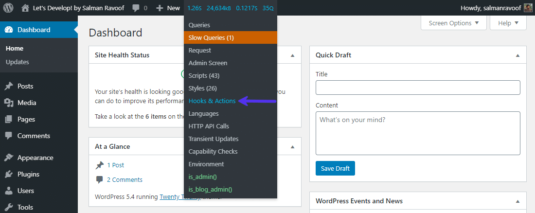Select Hooks & Actions from Query Monitor menu
Image resolution: width=535 pixels, height=213 pixels.
click(x=212, y=101)
